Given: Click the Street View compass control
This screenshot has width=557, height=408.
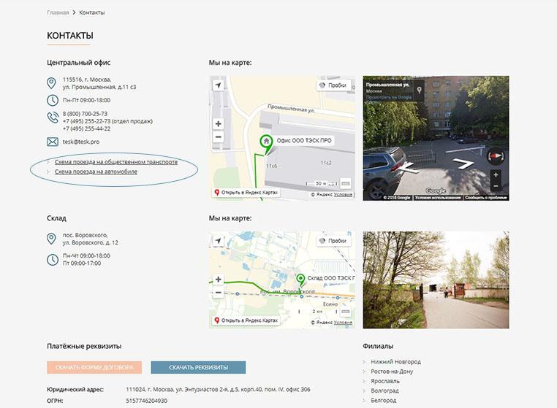Looking at the screenshot, I should pyautogui.click(x=496, y=155).
